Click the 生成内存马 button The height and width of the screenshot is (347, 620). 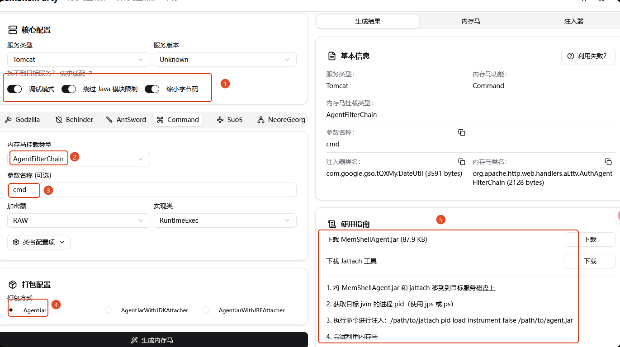(154, 340)
